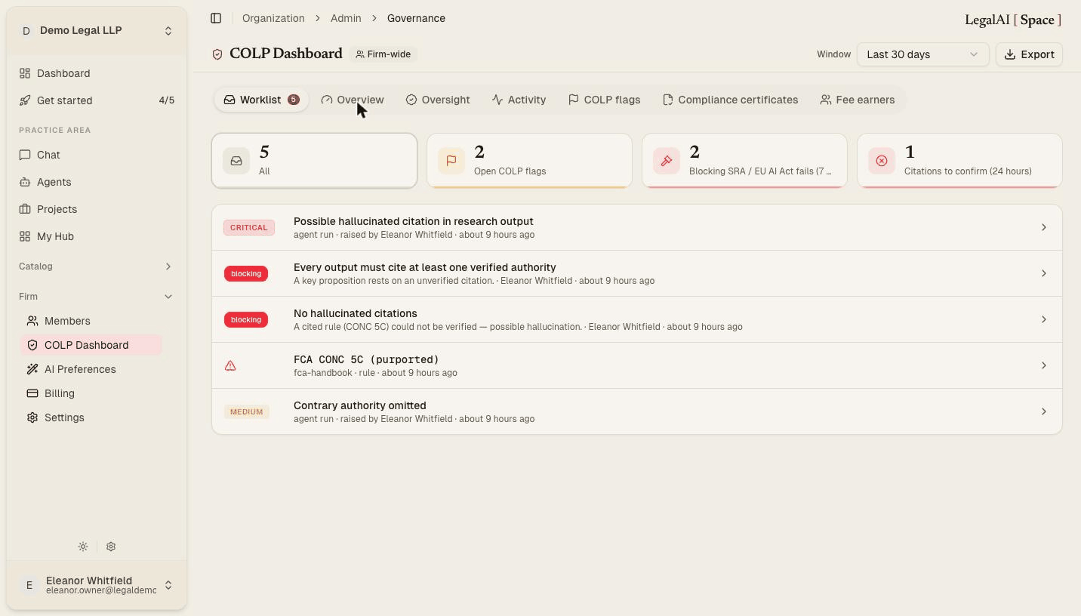Click the Projects briefcase icon

(x=25, y=209)
